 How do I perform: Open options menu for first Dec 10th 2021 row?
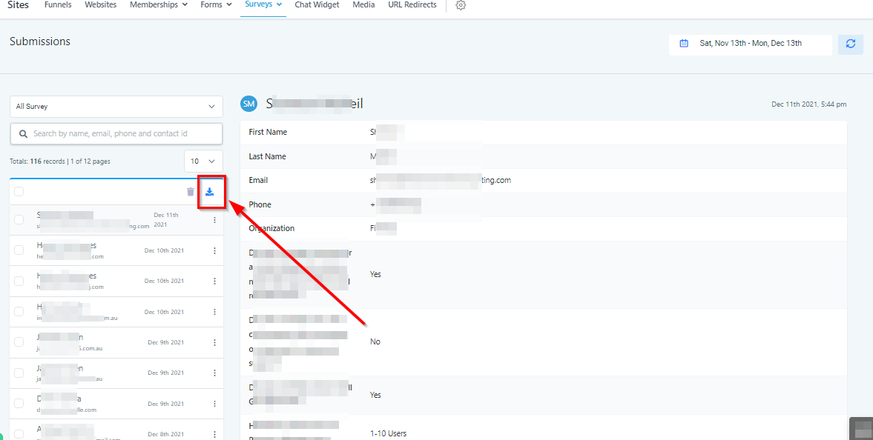tap(215, 250)
